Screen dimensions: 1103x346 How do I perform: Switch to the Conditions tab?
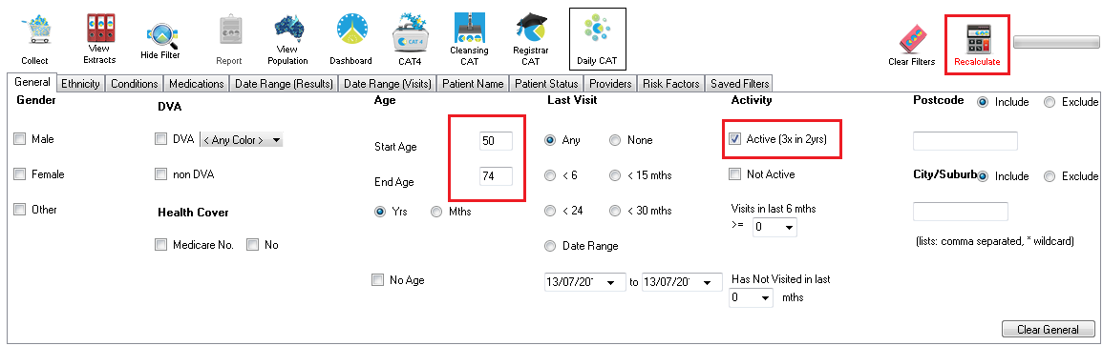pyautogui.click(x=135, y=84)
